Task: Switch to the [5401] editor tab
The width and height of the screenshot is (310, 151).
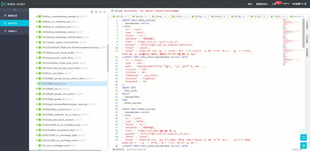Action: point(278,17)
